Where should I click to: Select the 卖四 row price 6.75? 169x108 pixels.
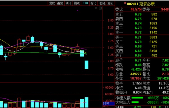tap(138, 19)
